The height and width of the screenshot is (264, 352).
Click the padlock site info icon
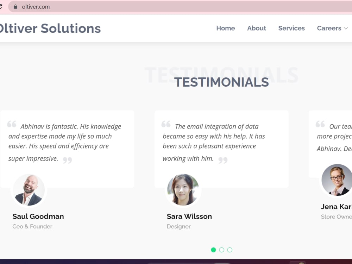click(15, 7)
